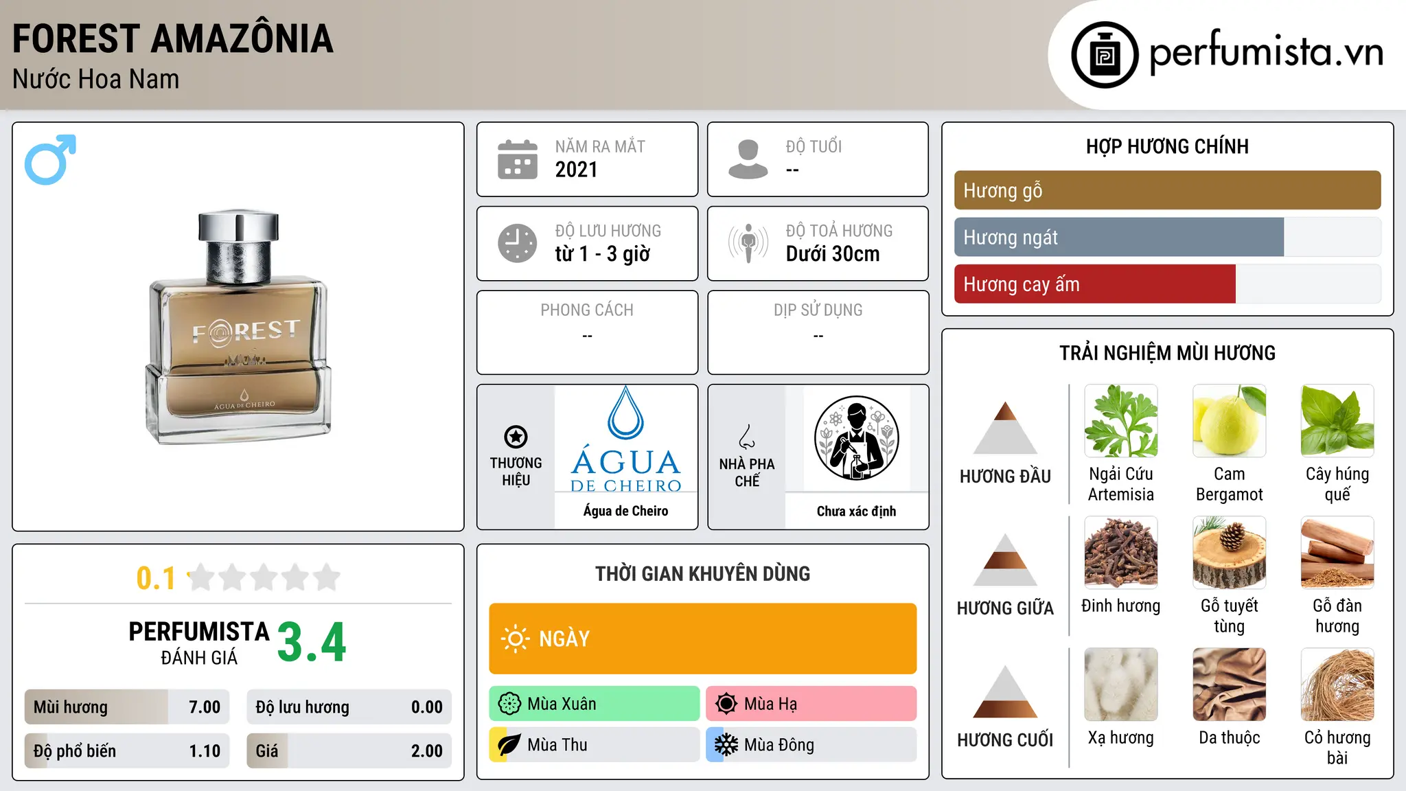The height and width of the screenshot is (791, 1406).
Task: Click the Trải nghiệm mùi hương heading
Action: point(1167,353)
